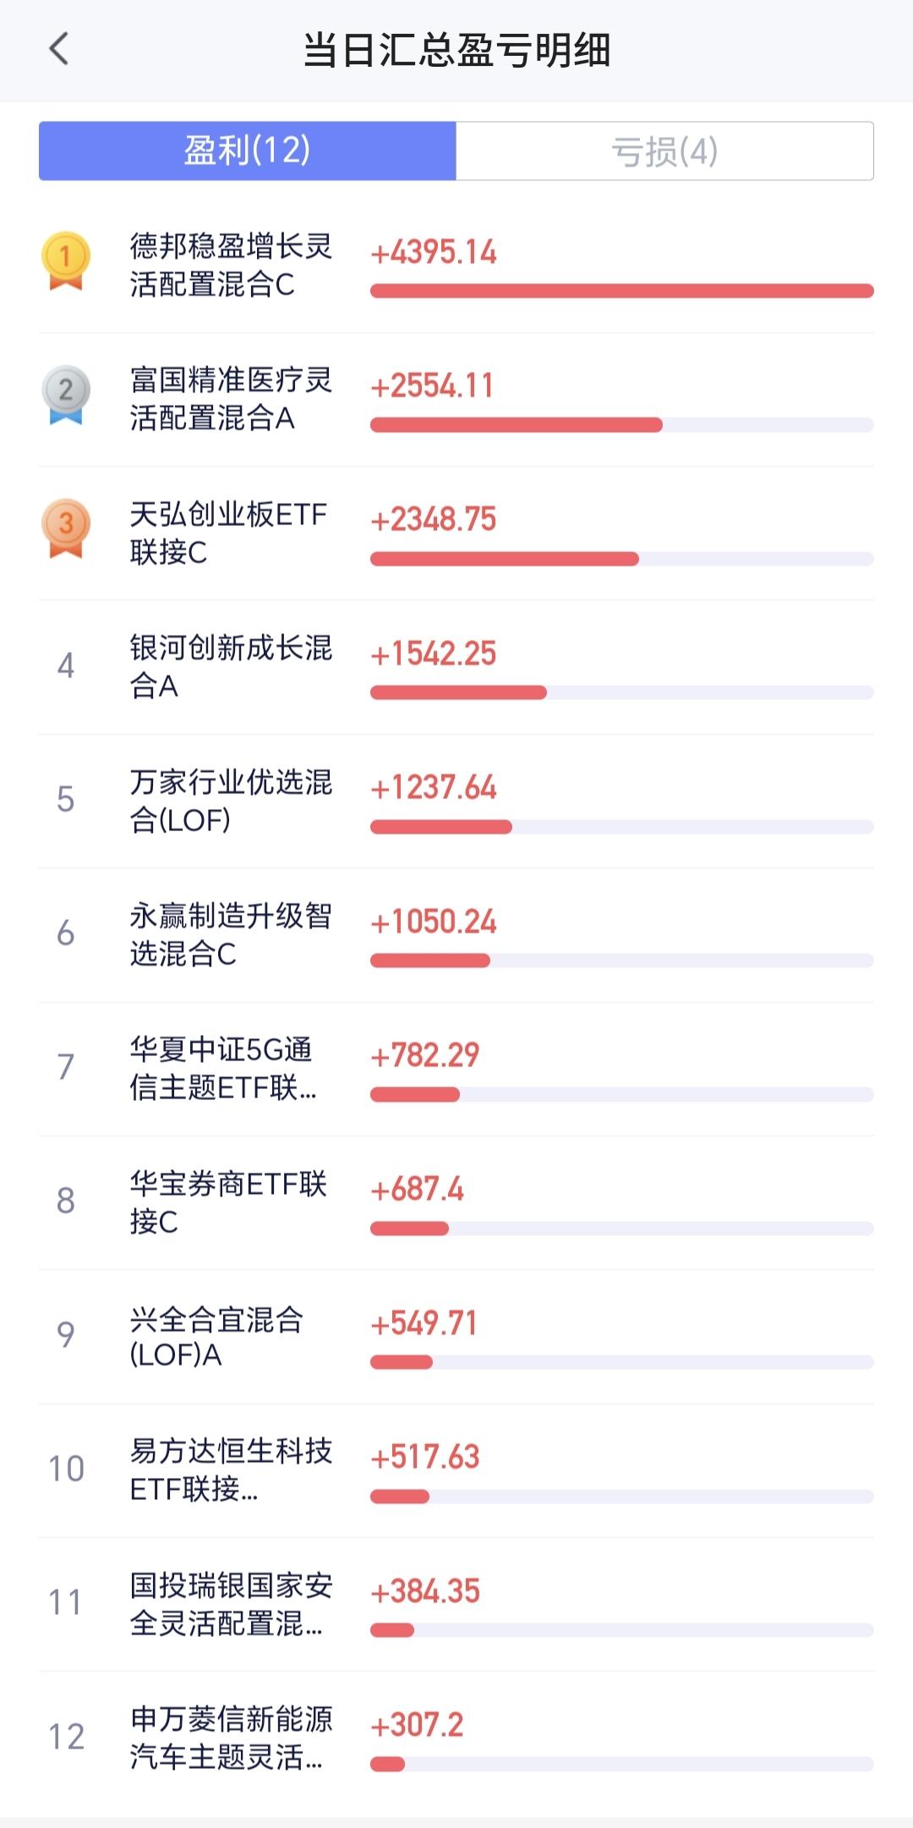
Task: Select 天弘创业板ETF联接C entry
Action: click(x=456, y=534)
